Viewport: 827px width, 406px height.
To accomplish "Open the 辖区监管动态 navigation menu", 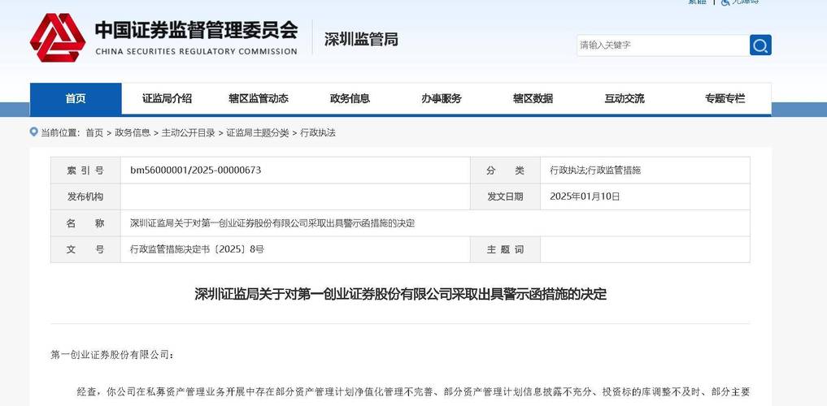I will coord(259,98).
